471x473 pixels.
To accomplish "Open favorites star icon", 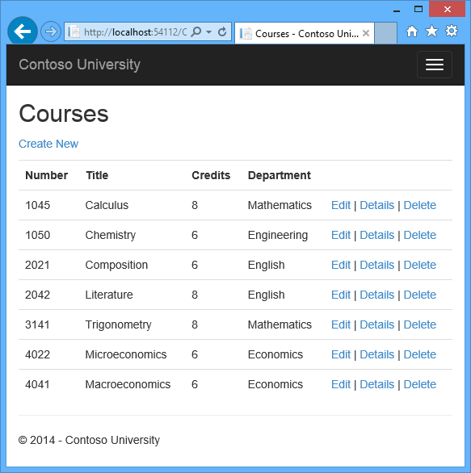I will pyautogui.click(x=431, y=31).
